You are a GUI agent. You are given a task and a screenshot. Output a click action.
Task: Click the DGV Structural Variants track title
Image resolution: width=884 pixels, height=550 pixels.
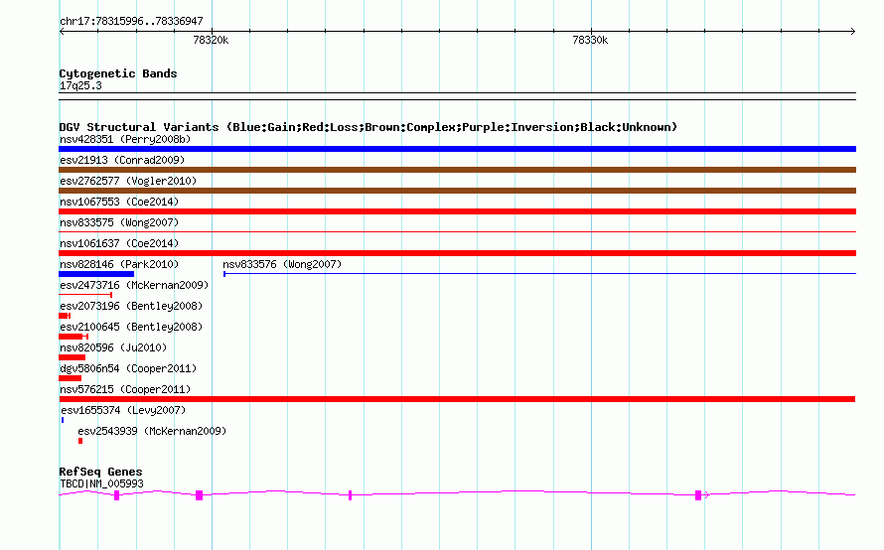(x=368, y=127)
